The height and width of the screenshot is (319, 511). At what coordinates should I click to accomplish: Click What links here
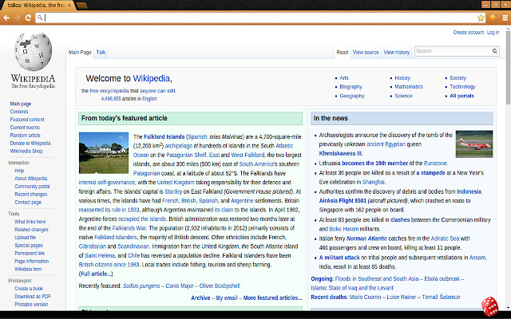click(x=30, y=222)
